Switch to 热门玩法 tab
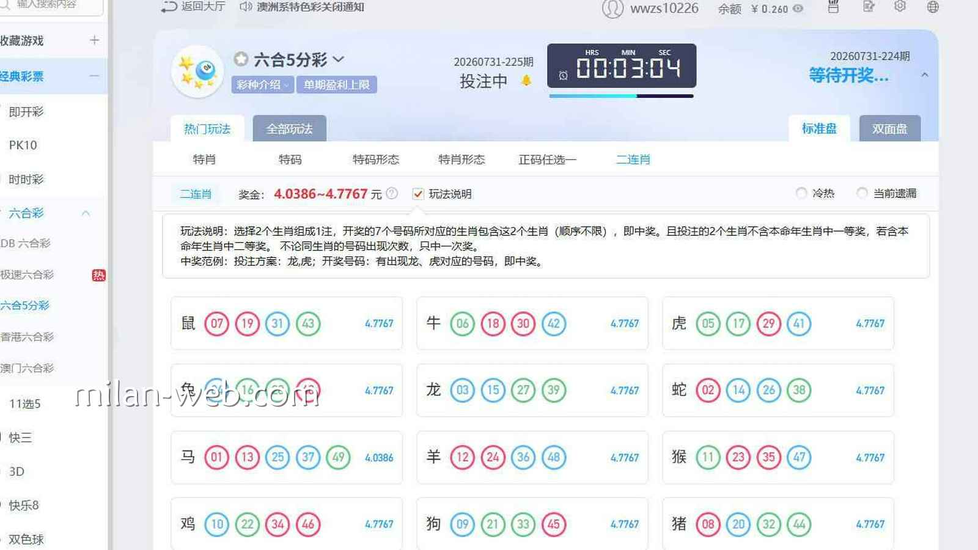The image size is (978, 550). tap(207, 128)
